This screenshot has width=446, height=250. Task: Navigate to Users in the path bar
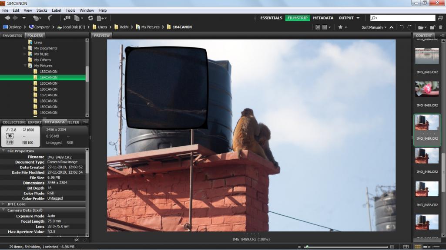[x=102, y=27]
